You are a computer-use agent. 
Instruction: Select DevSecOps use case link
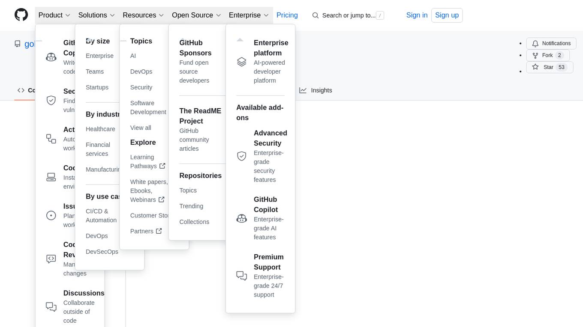(102, 252)
